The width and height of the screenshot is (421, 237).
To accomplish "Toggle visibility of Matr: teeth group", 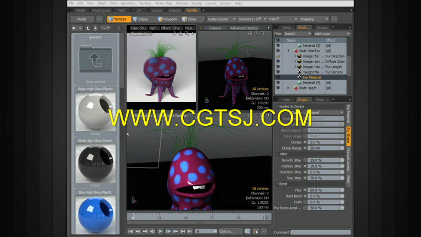I will (x=278, y=88).
